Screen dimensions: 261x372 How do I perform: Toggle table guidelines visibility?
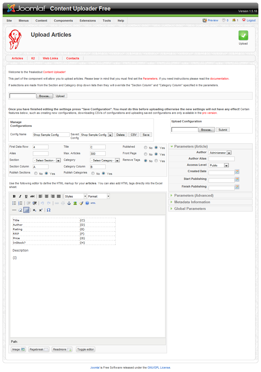click(26, 210)
